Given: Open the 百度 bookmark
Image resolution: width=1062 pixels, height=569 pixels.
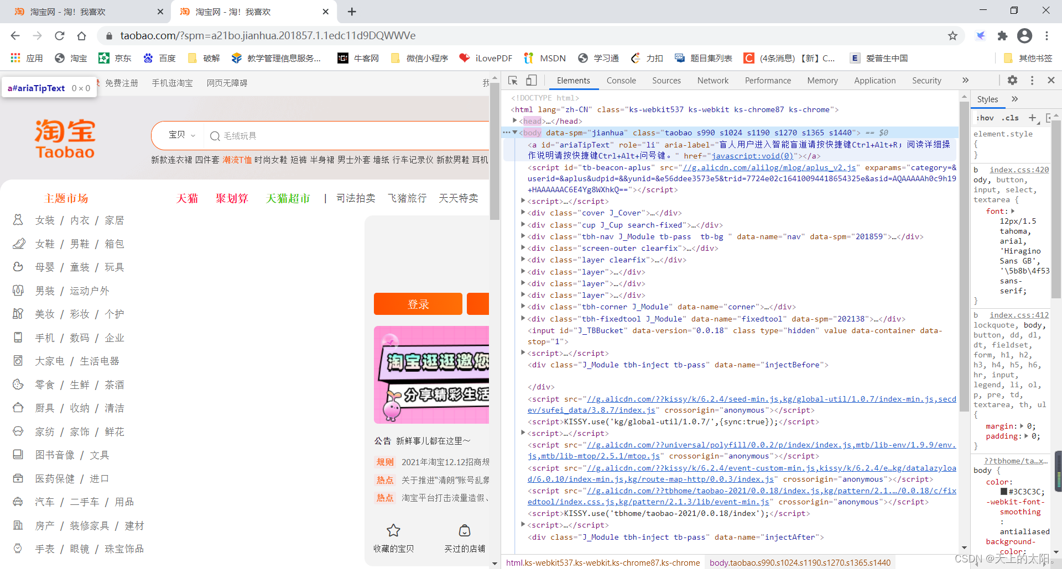Looking at the screenshot, I should click(x=159, y=58).
